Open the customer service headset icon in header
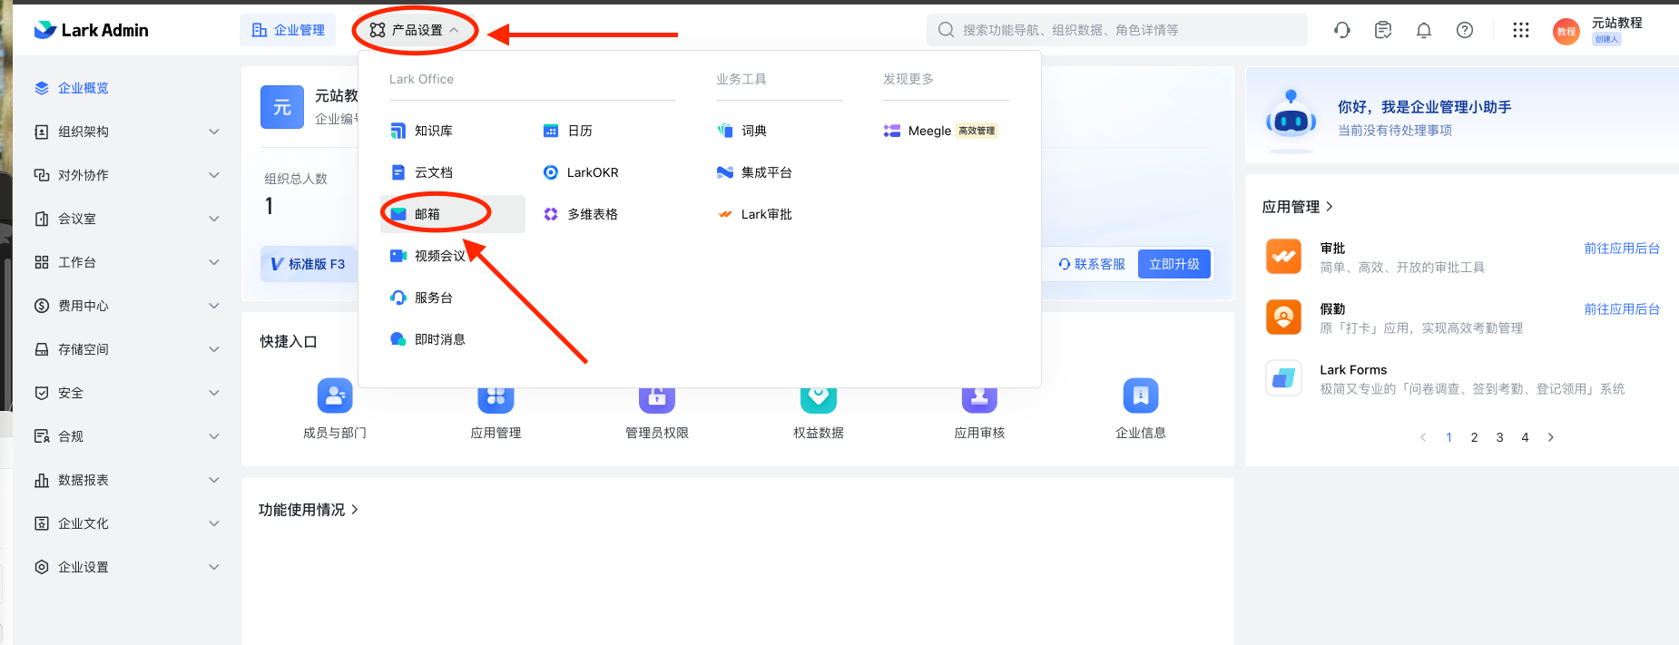 tap(1342, 30)
